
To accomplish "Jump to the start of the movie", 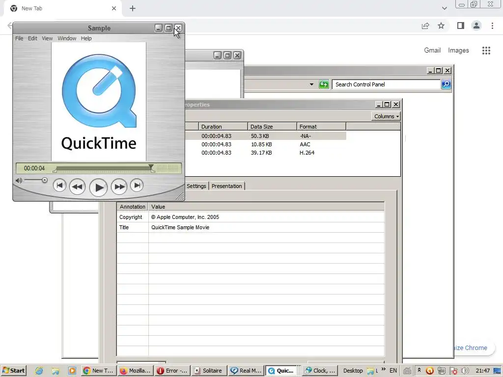I will tap(59, 185).
